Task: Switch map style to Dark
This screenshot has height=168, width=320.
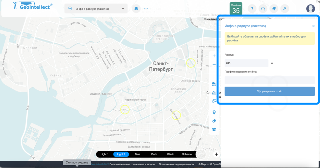Action: [154, 154]
